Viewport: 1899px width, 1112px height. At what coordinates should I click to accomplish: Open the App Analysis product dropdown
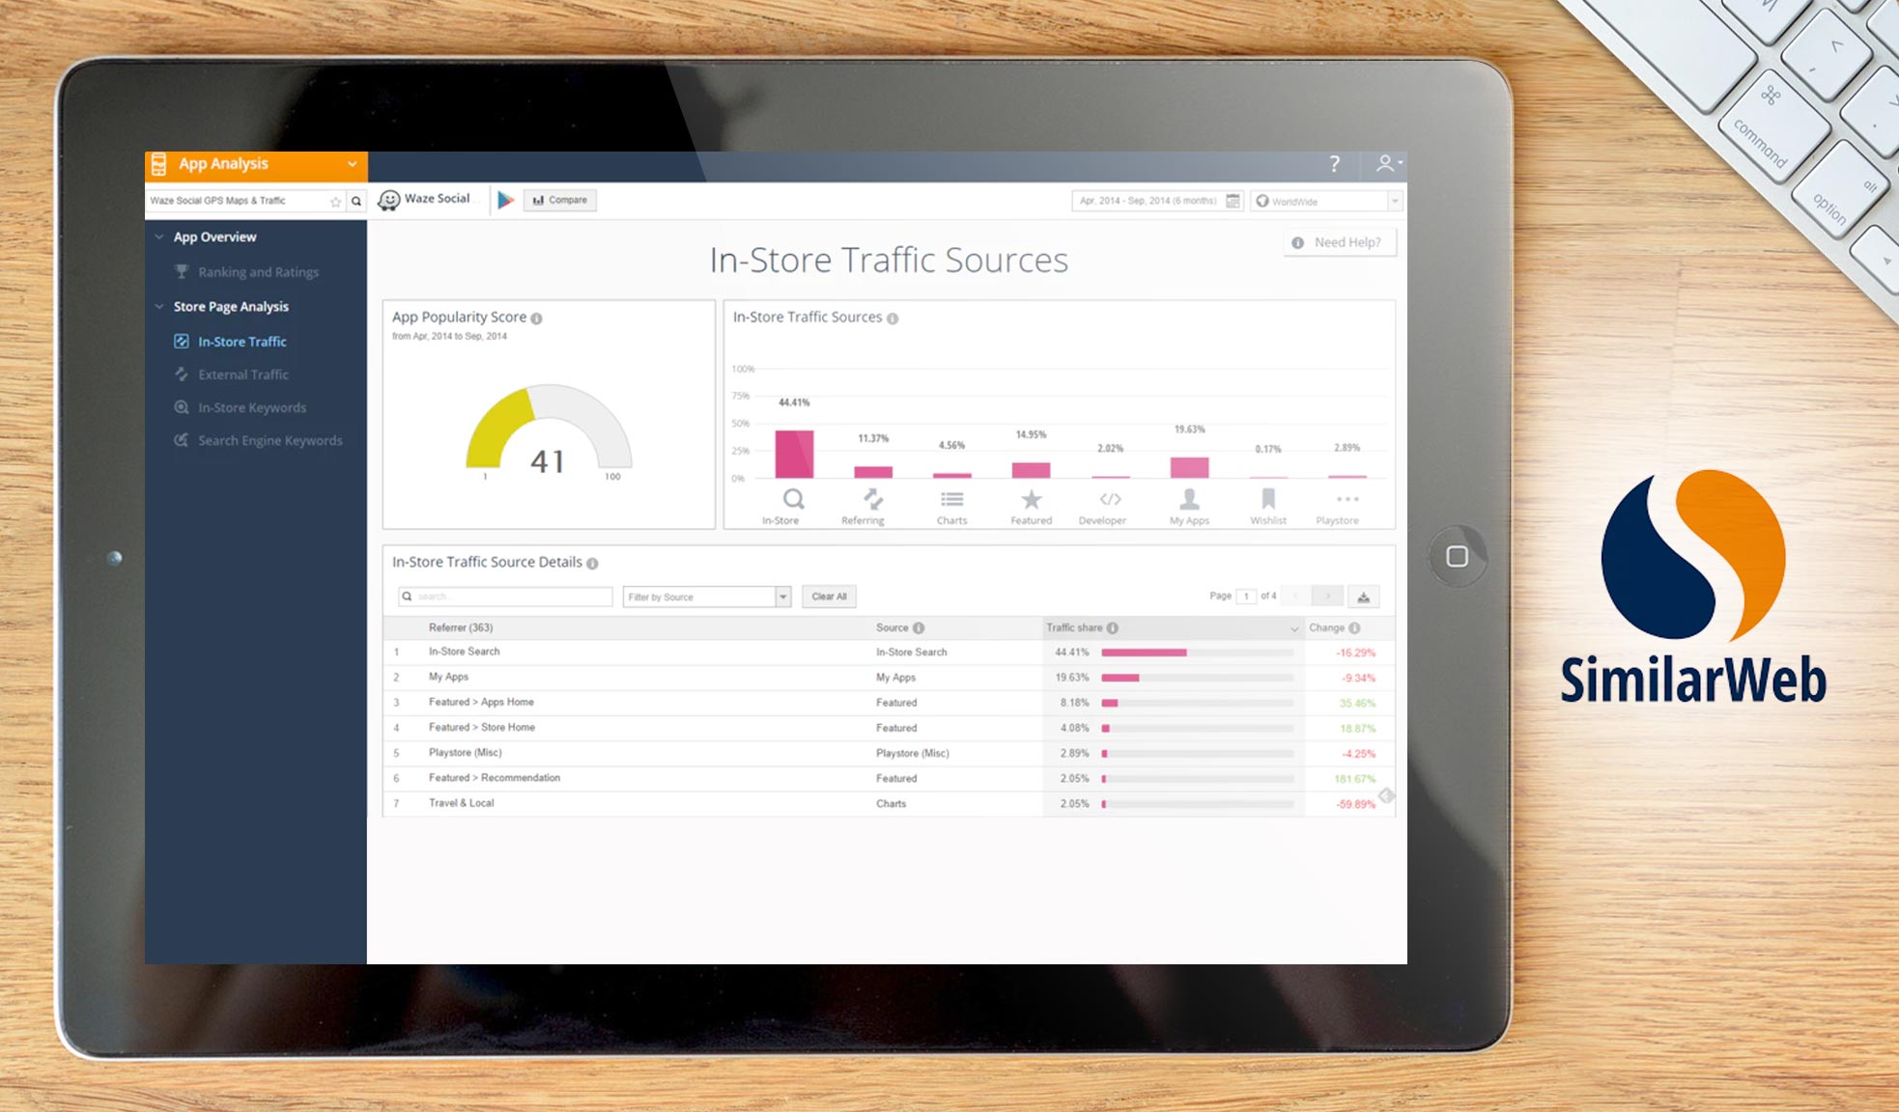[352, 164]
